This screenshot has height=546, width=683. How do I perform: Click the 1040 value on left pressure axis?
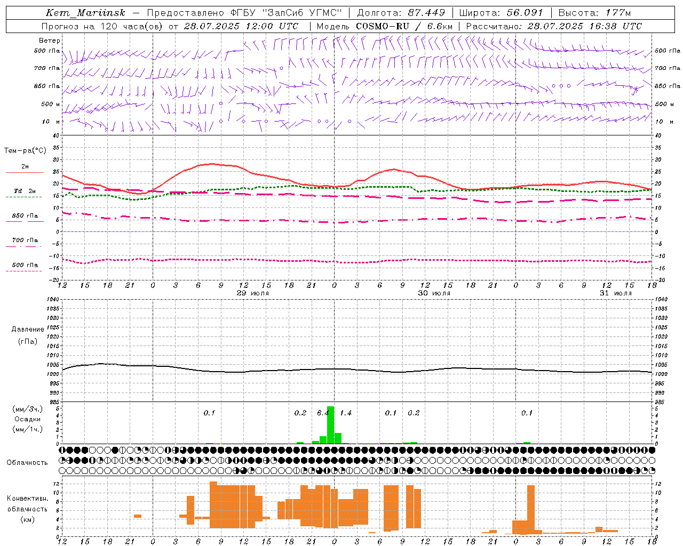click(53, 300)
